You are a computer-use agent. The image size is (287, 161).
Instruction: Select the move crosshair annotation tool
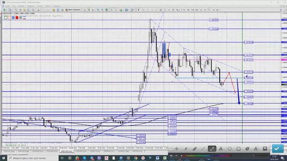[x=177, y=149]
